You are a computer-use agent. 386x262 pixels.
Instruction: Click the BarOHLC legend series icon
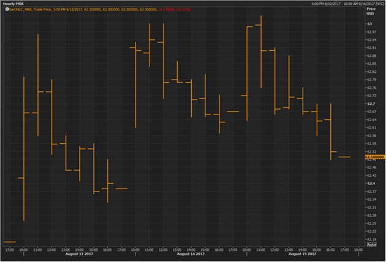tap(5, 10)
